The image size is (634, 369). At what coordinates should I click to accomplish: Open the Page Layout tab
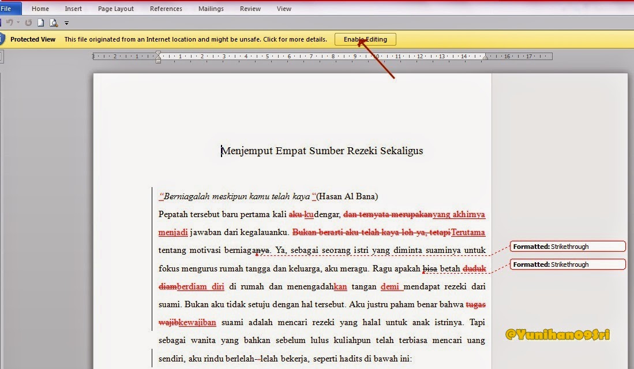115,8
